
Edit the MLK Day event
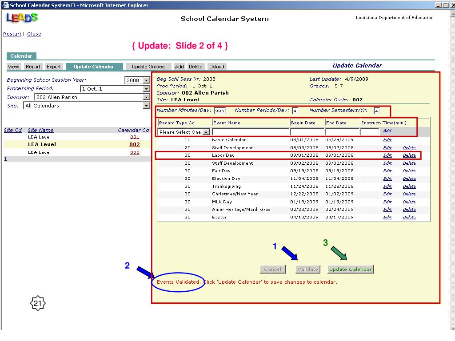(387, 202)
